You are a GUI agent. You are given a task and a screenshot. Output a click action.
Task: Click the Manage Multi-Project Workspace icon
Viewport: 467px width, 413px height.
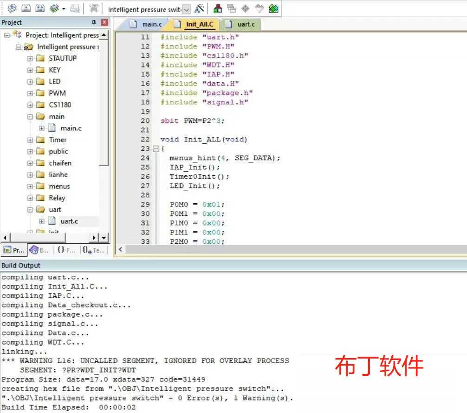pyautogui.click(x=232, y=8)
